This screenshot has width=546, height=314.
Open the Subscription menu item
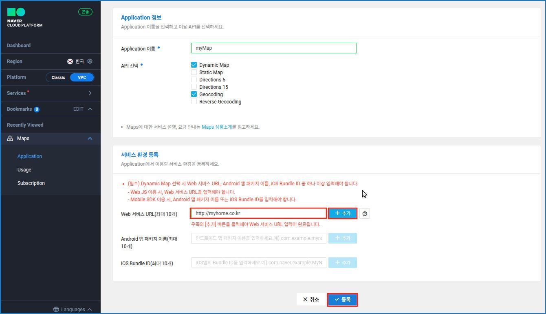point(31,183)
